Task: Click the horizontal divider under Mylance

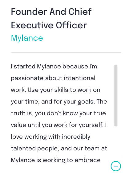Action: [66, 53]
